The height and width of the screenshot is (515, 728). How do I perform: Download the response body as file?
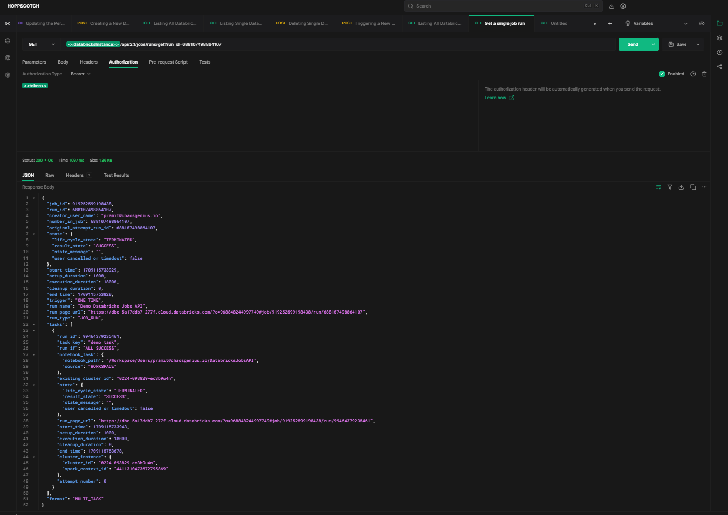[681, 187]
